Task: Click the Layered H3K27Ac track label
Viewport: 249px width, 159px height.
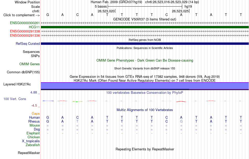Action: pos(17,84)
